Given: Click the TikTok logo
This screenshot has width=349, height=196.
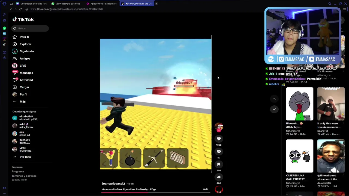Looking at the screenshot, I should tap(23, 19).
